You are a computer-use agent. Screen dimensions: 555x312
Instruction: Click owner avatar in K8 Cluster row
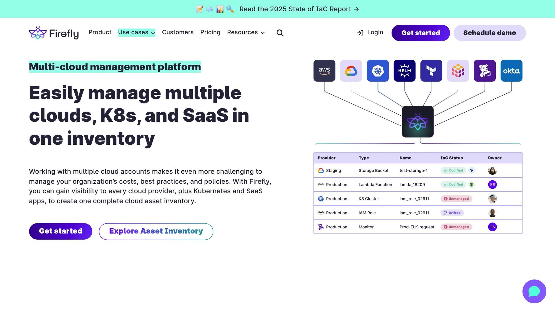point(492,199)
